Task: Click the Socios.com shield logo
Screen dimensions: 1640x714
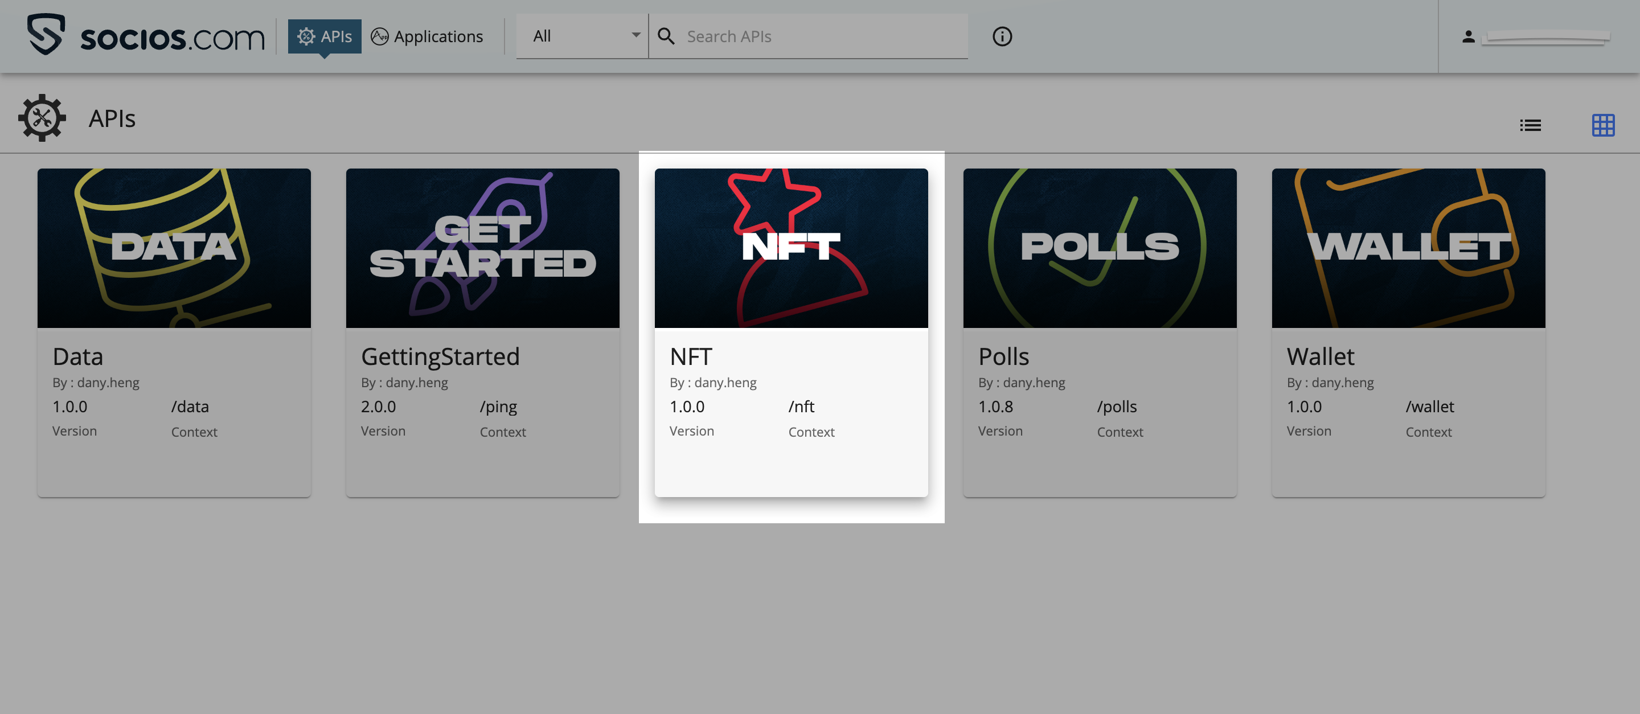Action: coord(46,34)
